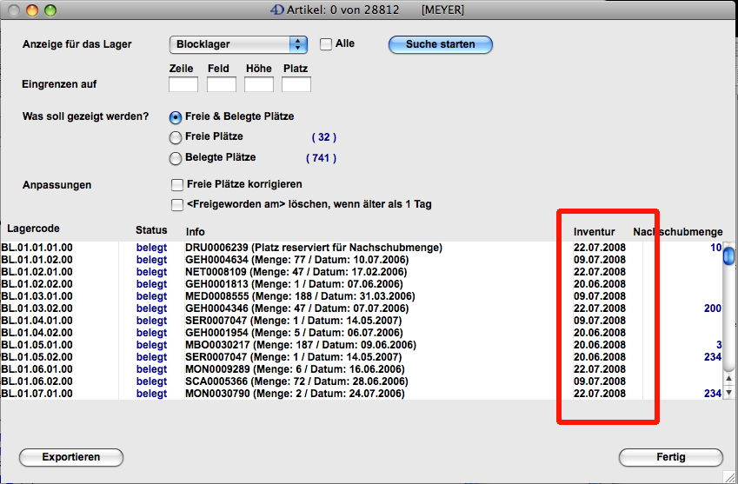Open the Blocklager warehouse dropdown
This screenshot has width=738, height=484.
238,44
